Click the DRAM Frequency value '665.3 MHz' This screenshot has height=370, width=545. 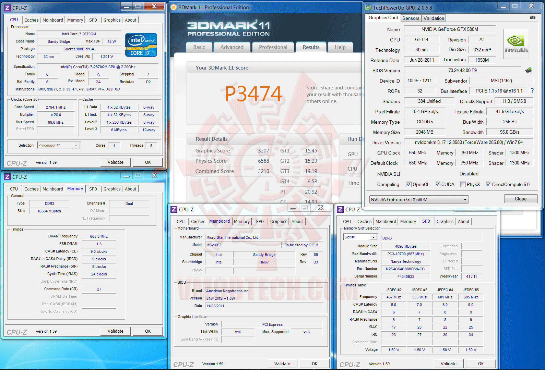99,236
